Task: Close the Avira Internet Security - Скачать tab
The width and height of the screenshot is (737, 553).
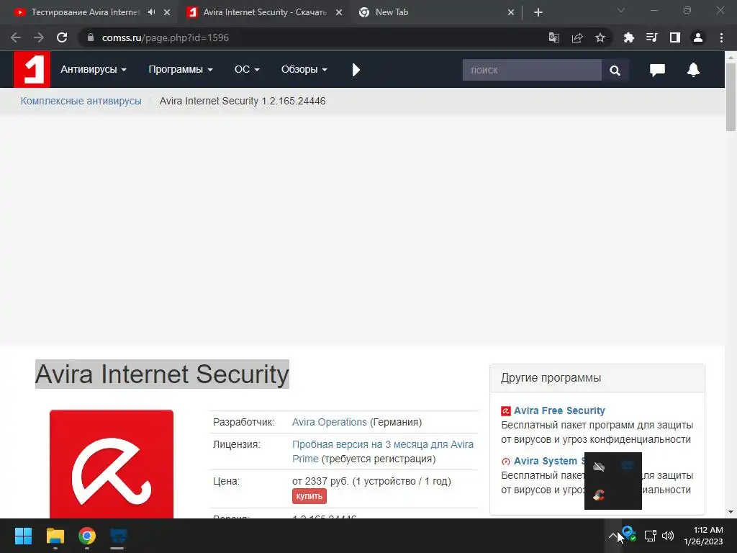Action: (x=339, y=12)
